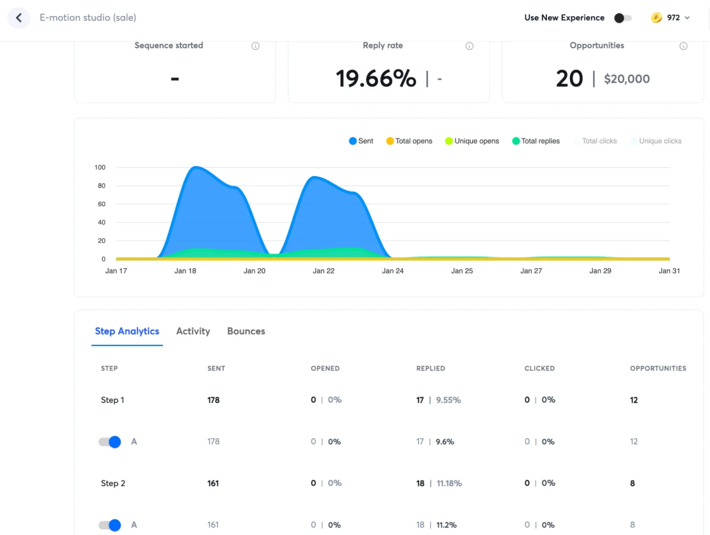Click the bold 12 opportunities value for Step 1
Screen dimensions: 710x535
point(634,400)
